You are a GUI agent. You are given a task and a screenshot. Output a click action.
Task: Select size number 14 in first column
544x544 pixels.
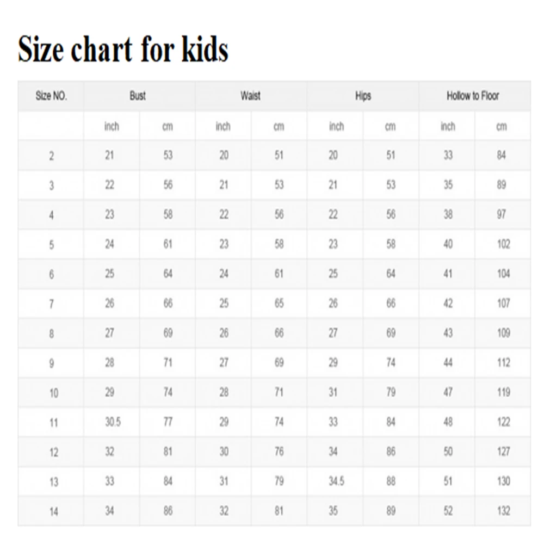(x=53, y=511)
